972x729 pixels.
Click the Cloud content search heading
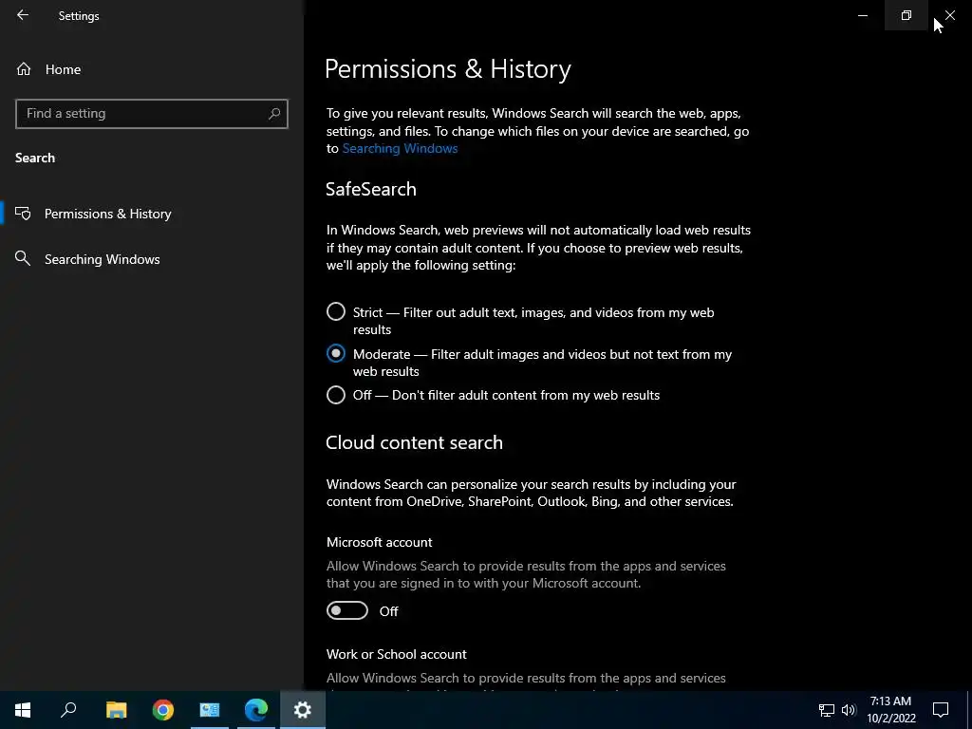point(414,442)
